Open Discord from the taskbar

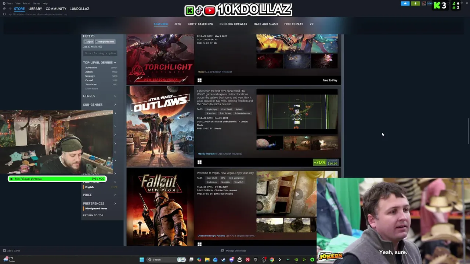(x=232, y=260)
